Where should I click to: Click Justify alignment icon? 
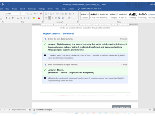pyautogui.click(x=56, y=18)
